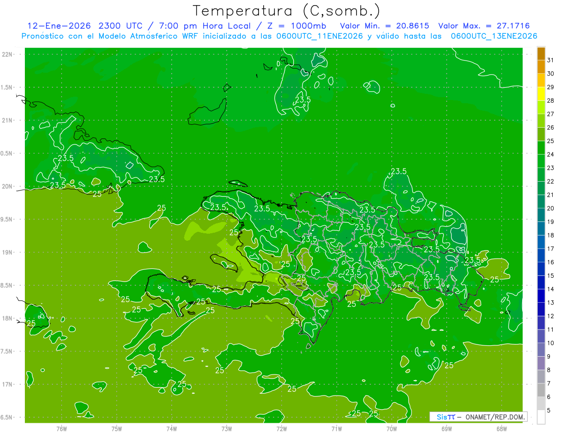Image resolution: width=563 pixels, height=435 pixels.
Task: Click "Modelo Atmósferico WRF" in the subtitle
Action: pos(148,36)
